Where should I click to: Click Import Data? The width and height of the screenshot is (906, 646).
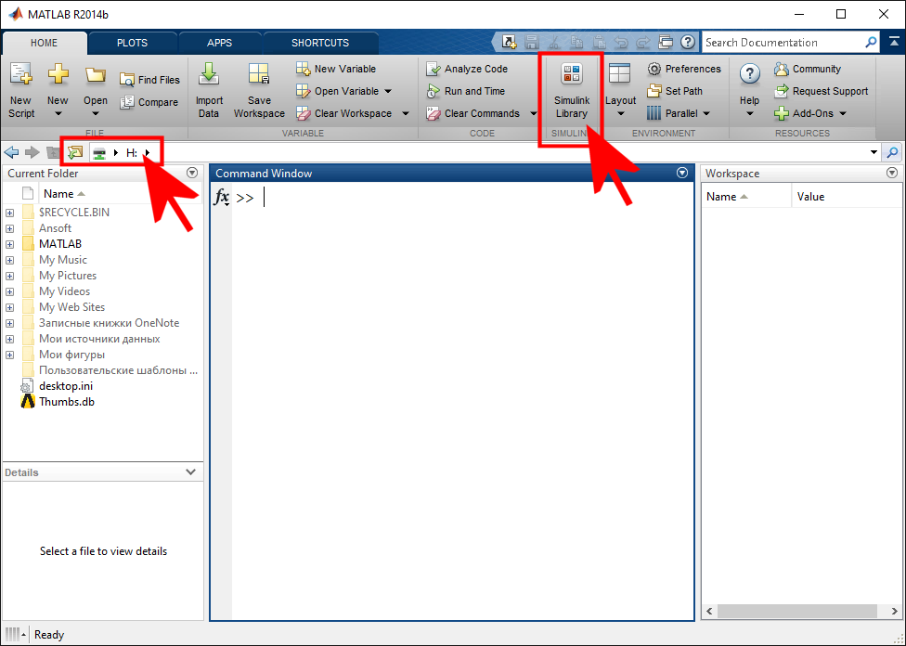coord(209,90)
